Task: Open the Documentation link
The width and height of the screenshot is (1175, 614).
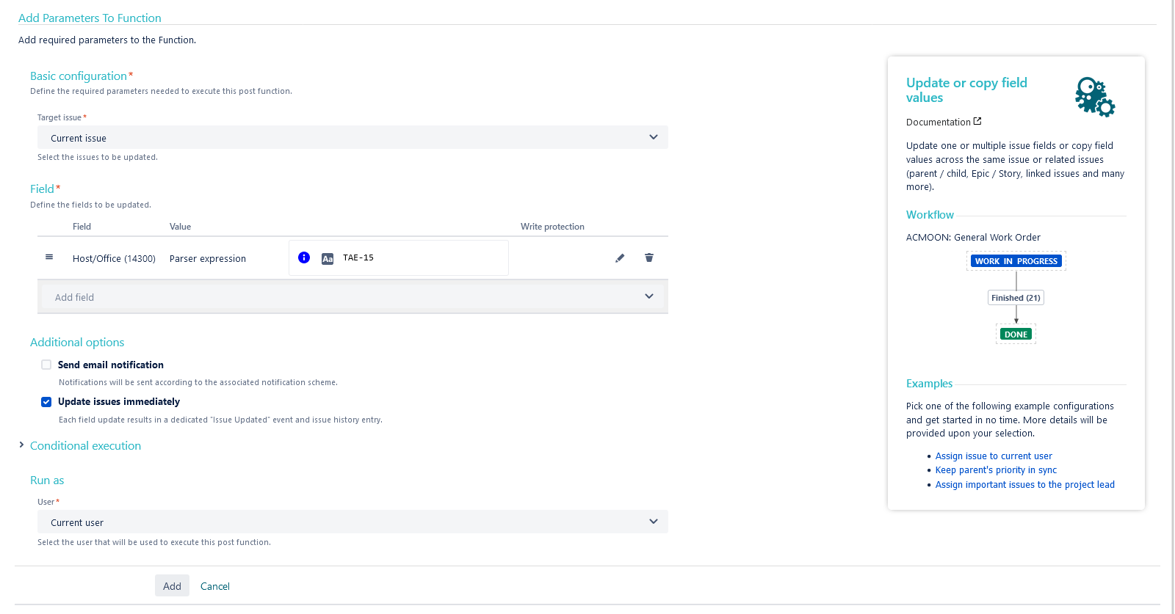Action: click(x=939, y=122)
